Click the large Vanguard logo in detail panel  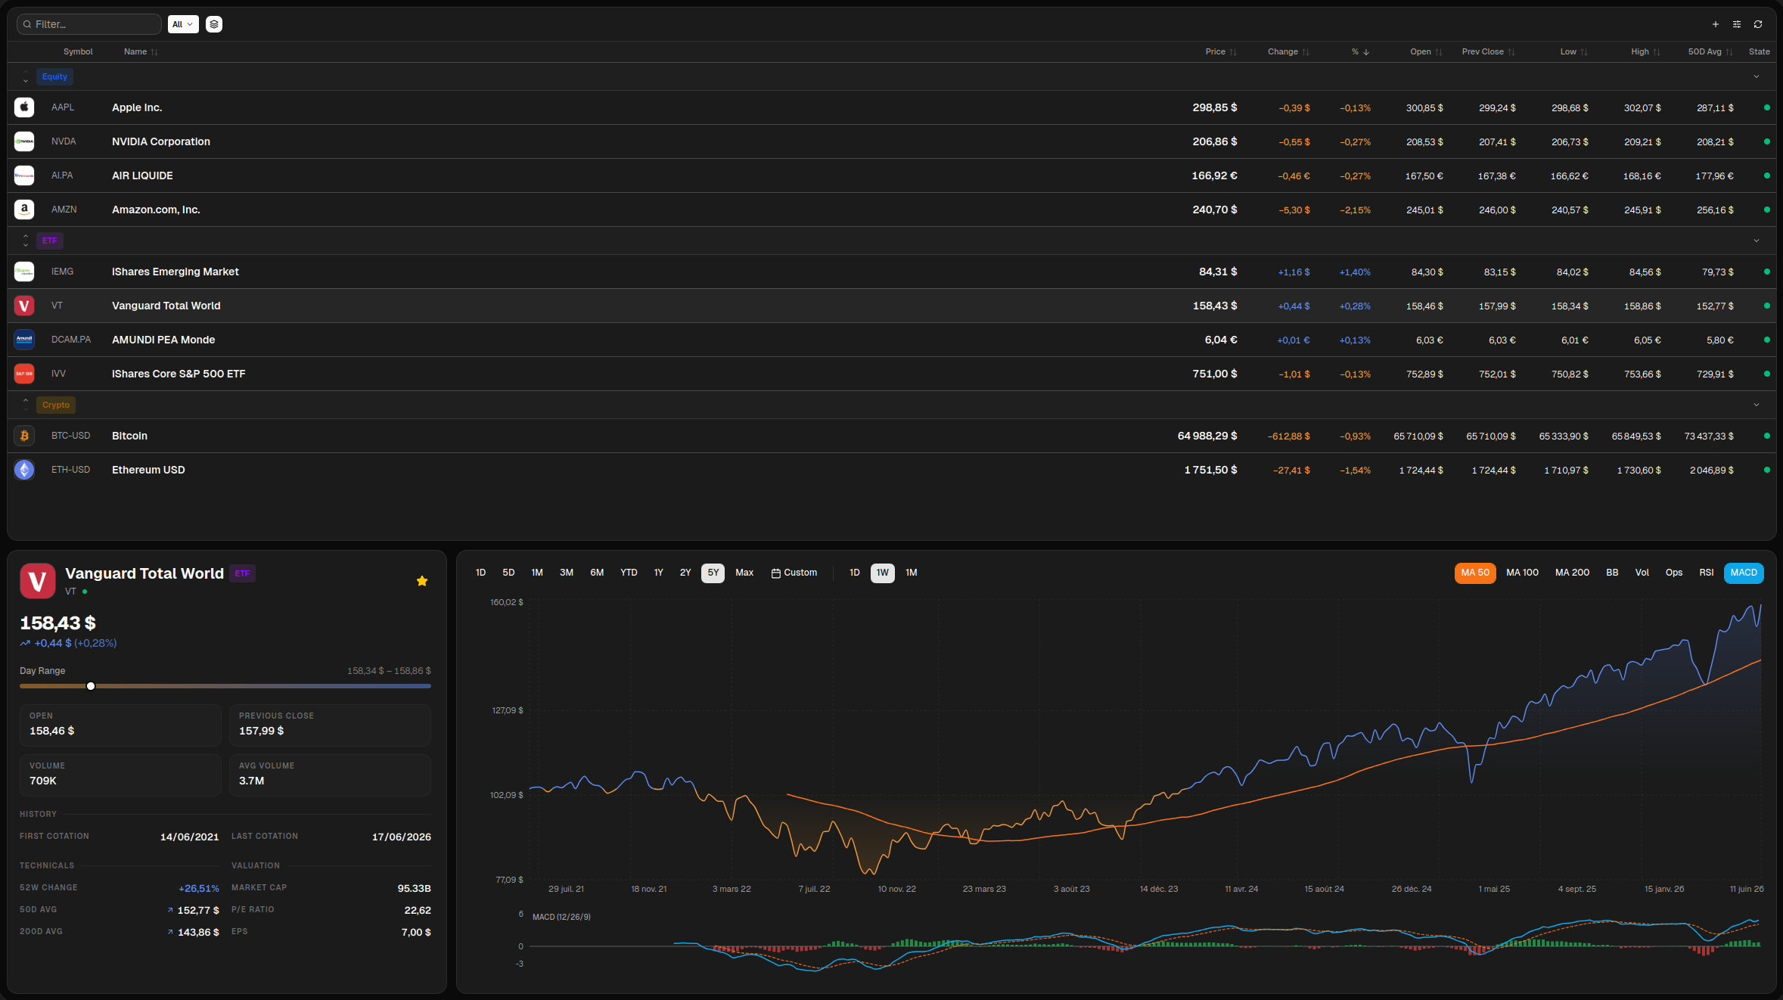click(x=38, y=581)
